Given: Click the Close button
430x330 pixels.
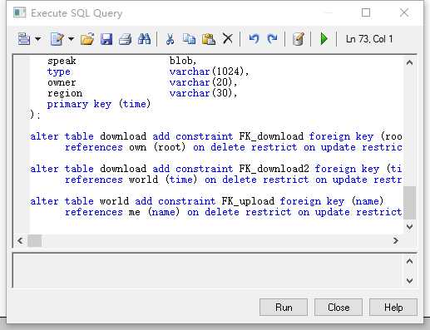Looking at the screenshot, I should tap(339, 308).
